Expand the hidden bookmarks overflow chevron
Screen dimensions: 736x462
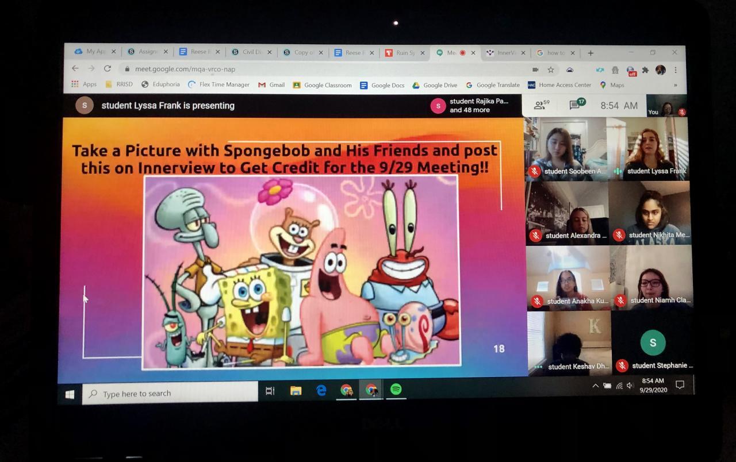(x=676, y=85)
